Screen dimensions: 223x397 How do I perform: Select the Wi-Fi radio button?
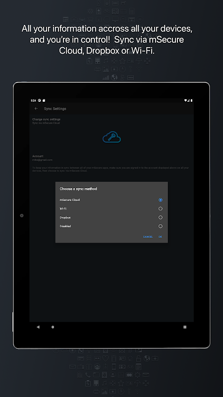click(160, 208)
